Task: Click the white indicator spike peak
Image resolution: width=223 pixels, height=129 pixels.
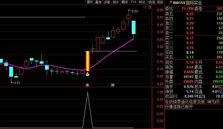Action: tap(87, 92)
